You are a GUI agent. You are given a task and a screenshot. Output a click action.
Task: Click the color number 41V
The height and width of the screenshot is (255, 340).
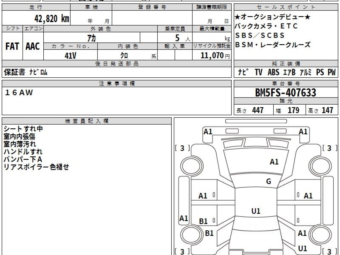(x=71, y=55)
